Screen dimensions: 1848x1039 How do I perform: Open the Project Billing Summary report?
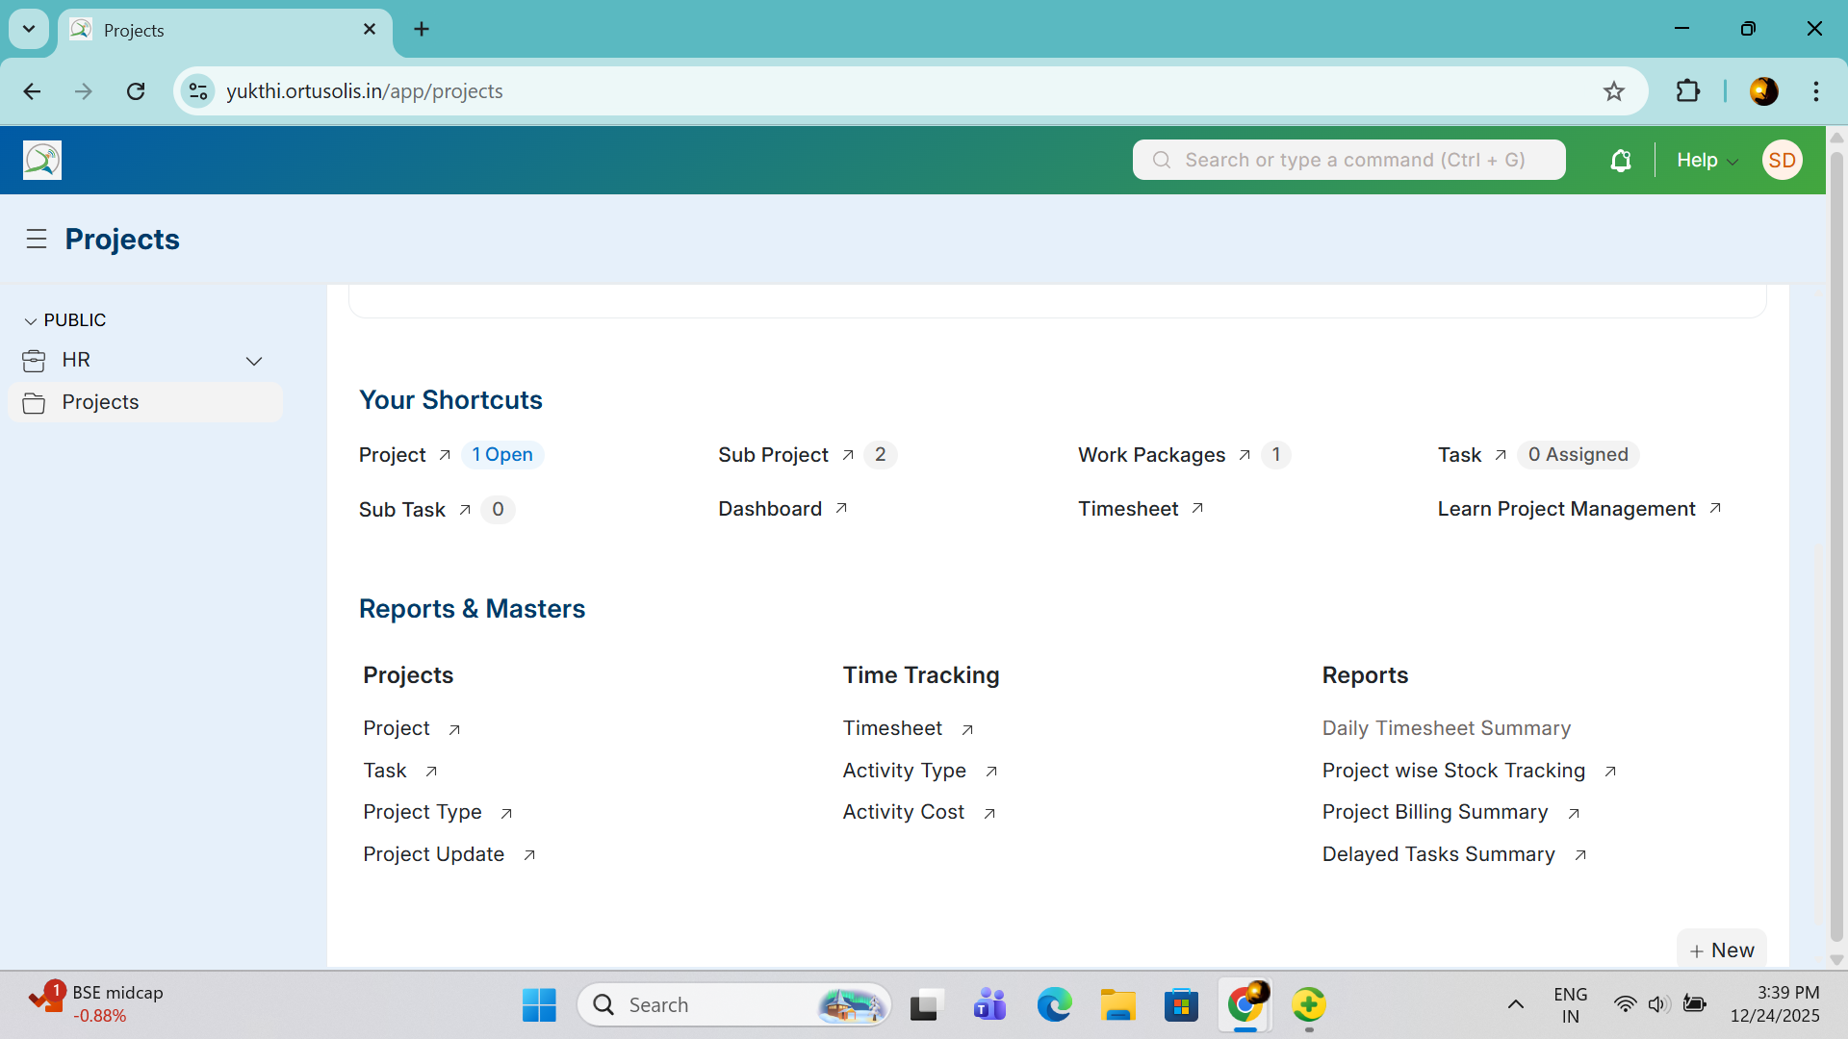click(x=1434, y=812)
